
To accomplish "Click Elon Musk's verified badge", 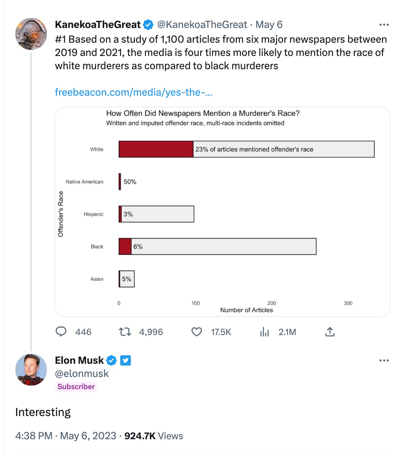I will pyautogui.click(x=111, y=360).
